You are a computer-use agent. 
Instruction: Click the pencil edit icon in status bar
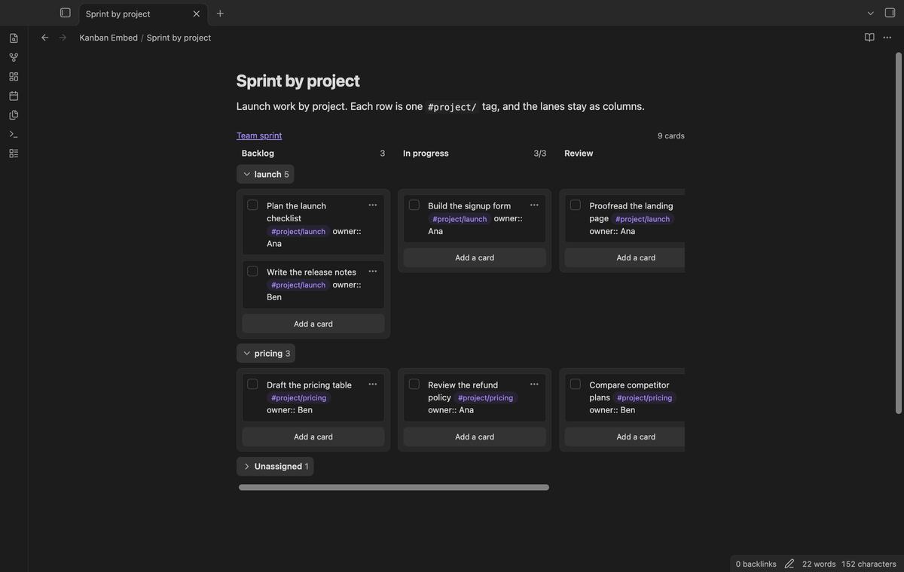tap(789, 564)
